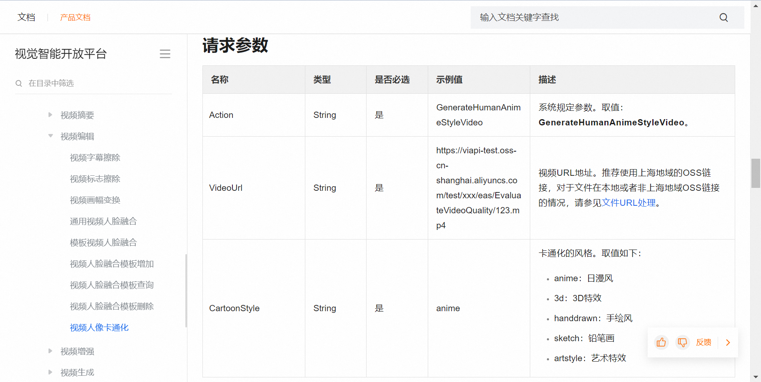This screenshot has width=761, height=382.
Task: Select 视频字幕擦除 in sidebar
Action: [x=95, y=157]
